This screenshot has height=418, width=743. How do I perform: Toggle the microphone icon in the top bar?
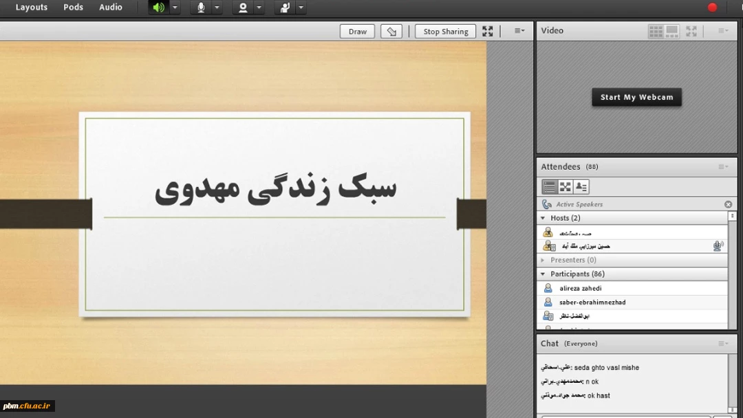tap(201, 8)
